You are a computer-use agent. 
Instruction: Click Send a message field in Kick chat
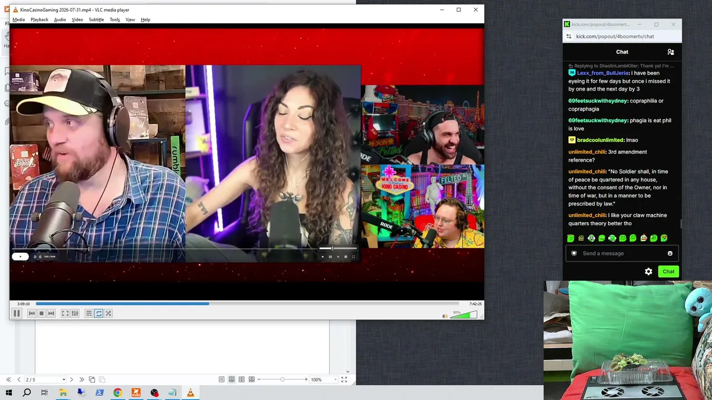(x=622, y=253)
